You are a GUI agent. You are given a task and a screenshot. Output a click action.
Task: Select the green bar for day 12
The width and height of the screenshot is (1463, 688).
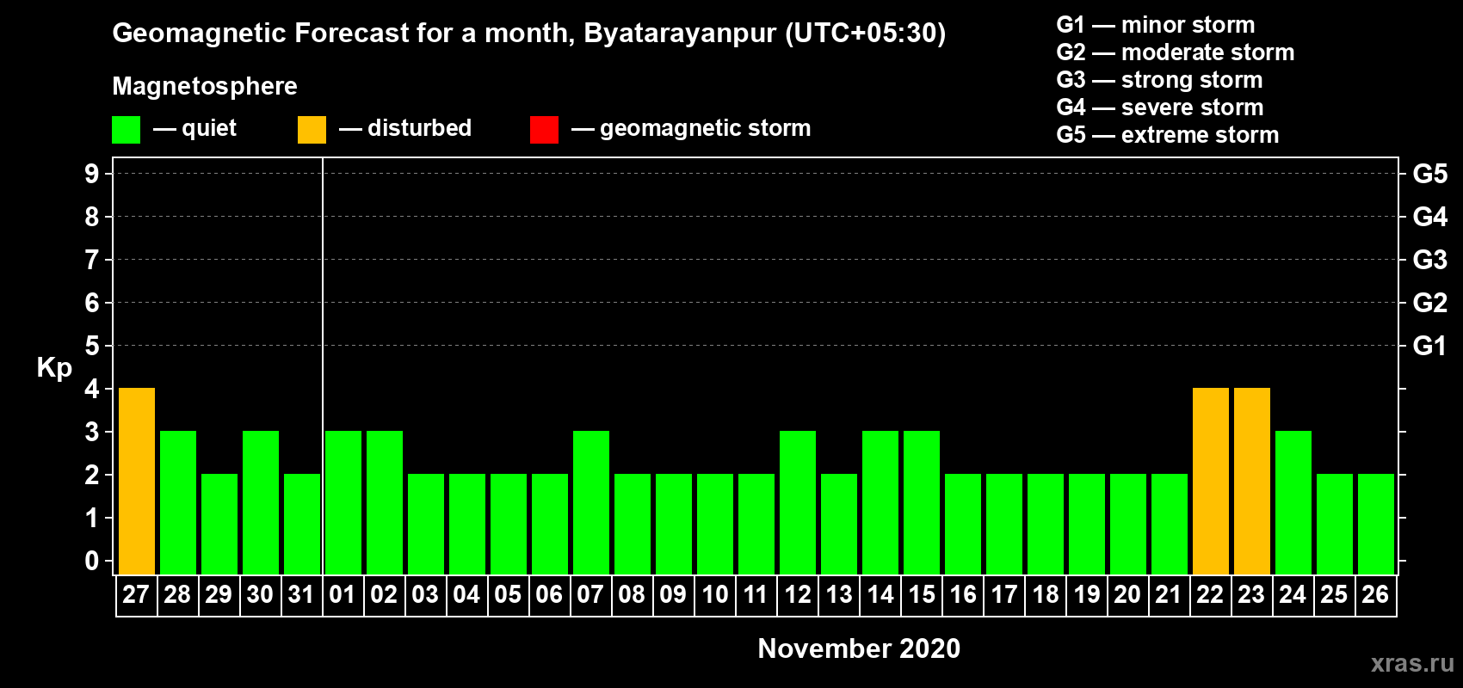click(798, 502)
